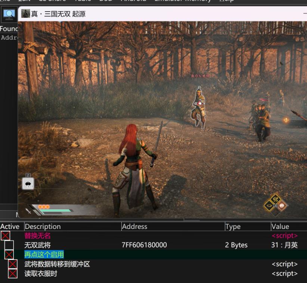Click the <script> value of 读取衣服时
The image size is (307, 283).
click(x=285, y=273)
